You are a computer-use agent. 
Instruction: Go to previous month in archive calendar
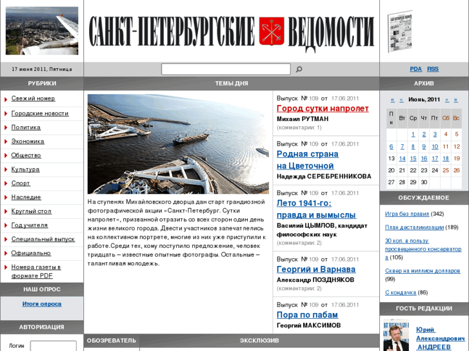click(401, 99)
